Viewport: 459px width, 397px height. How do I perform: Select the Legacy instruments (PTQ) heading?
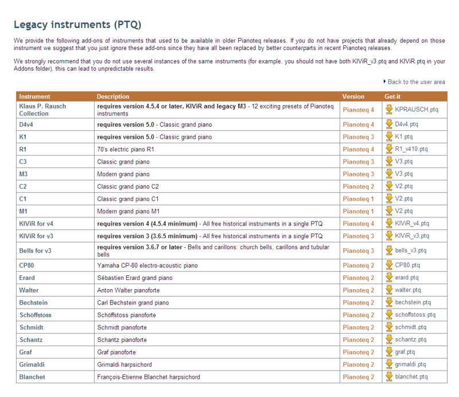(77, 25)
